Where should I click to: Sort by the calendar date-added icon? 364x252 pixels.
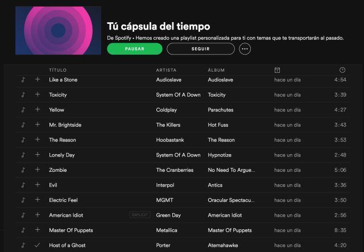(277, 70)
